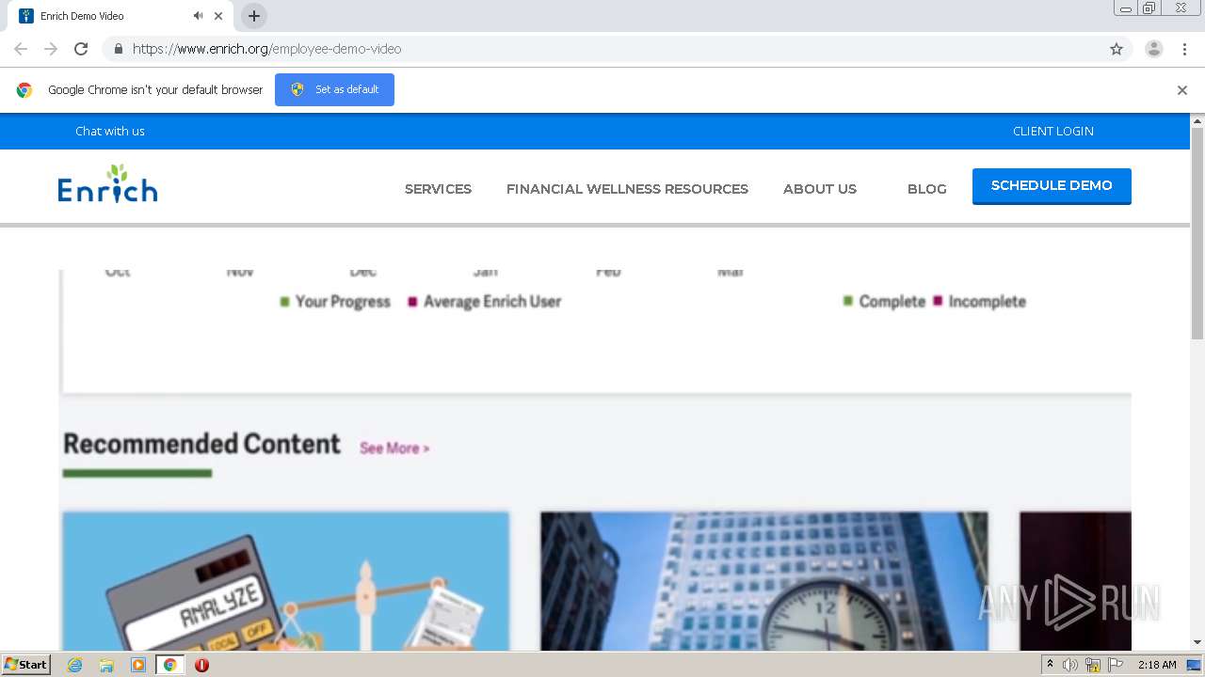The image size is (1205, 677).
Task: Set Chrome as default browser
Action: pyautogui.click(x=334, y=89)
